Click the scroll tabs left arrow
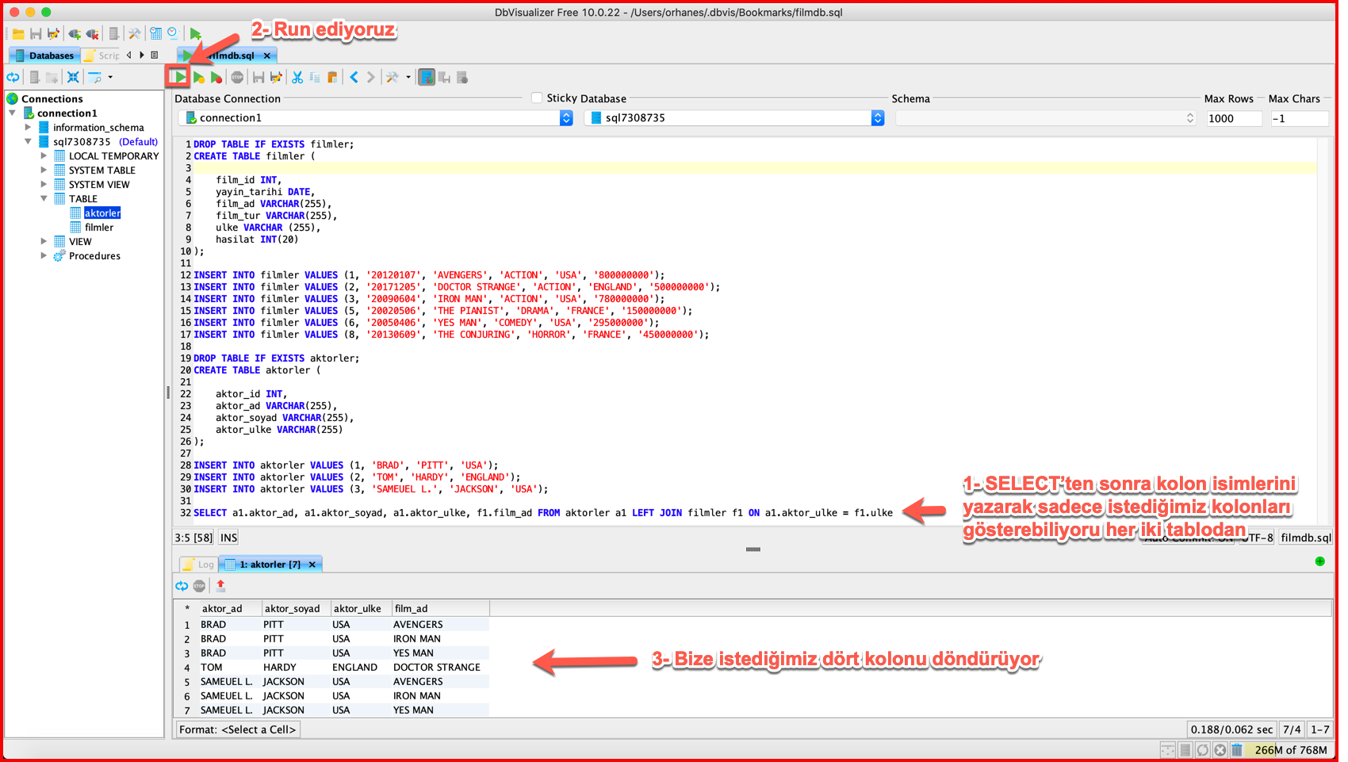Viewport: 1348px width, 762px height. pos(128,55)
